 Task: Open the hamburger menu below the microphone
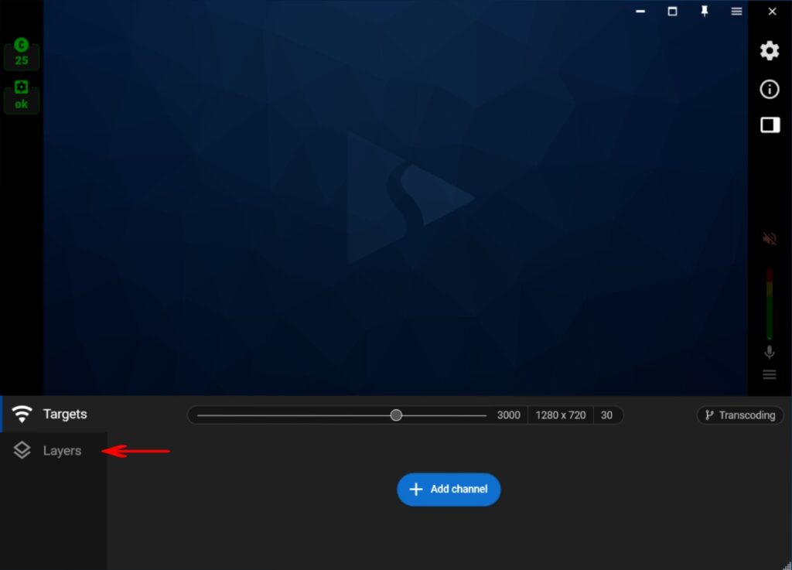click(x=770, y=375)
